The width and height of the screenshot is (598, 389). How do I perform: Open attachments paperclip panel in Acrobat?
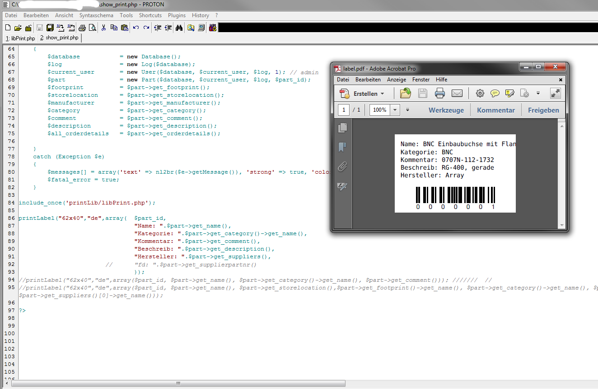click(343, 167)
